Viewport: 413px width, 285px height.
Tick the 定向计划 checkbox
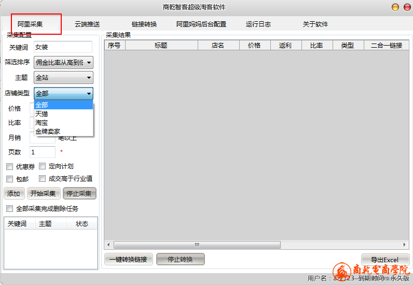point(42,166)
